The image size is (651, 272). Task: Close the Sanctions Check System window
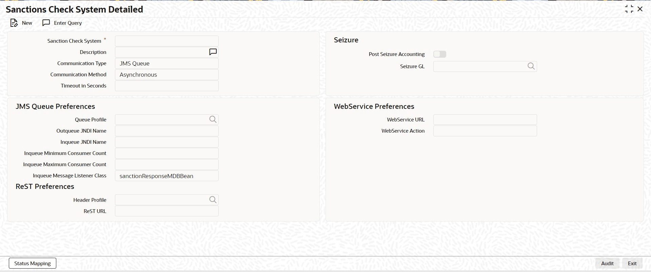(640, 9)
